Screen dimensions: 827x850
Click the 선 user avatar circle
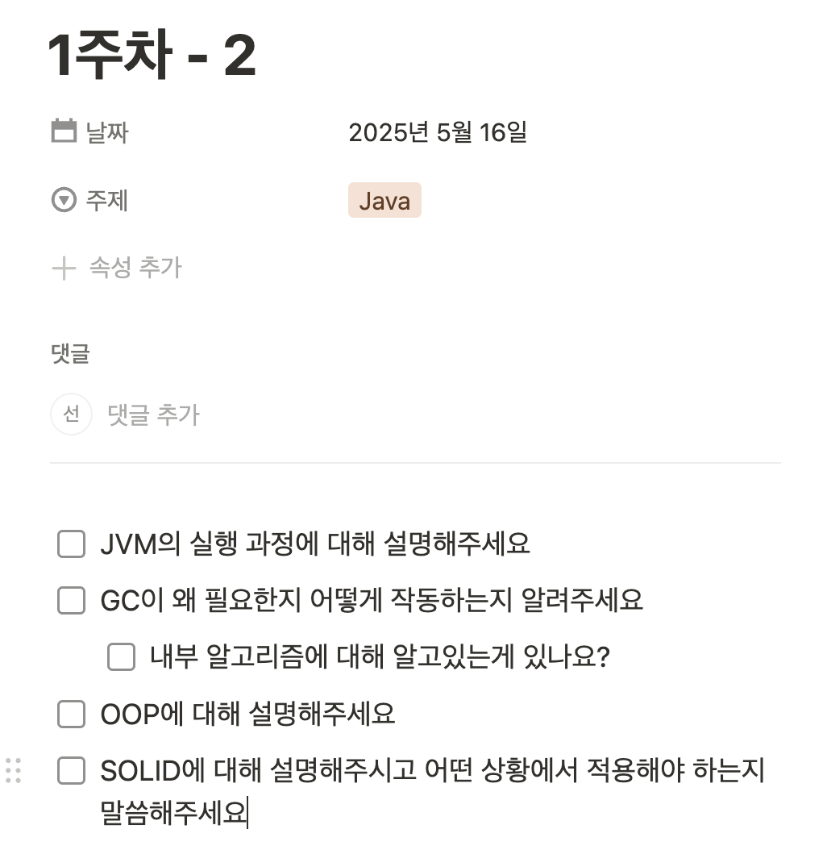tap(71, 415)
